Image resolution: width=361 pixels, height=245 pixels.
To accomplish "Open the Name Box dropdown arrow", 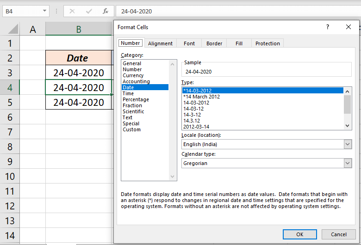I will point(44,11).
